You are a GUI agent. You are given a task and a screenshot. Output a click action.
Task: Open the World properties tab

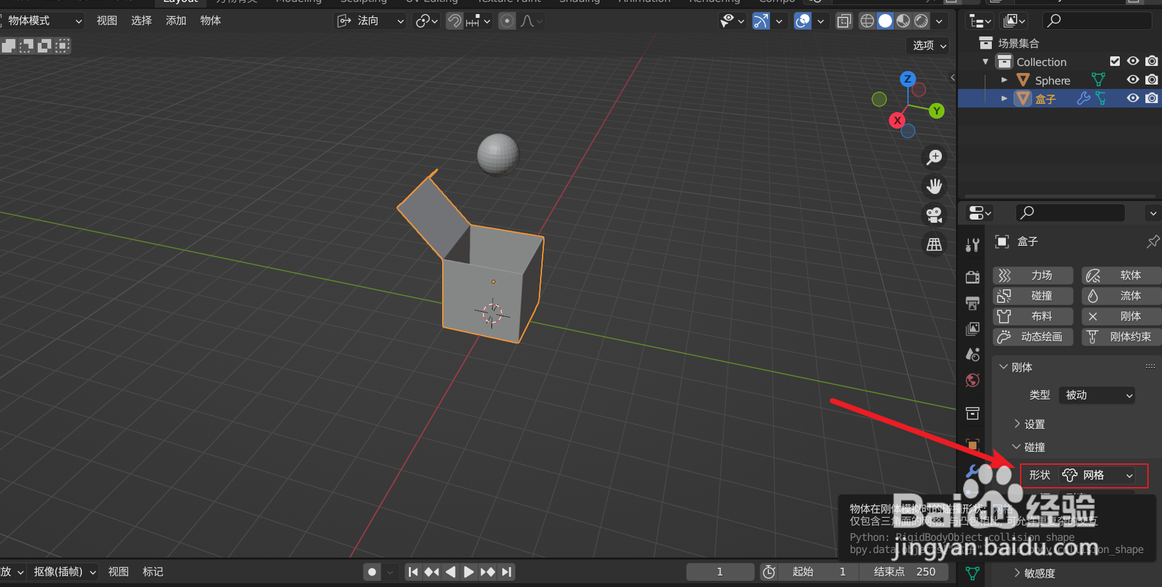(x=973, y=380)
